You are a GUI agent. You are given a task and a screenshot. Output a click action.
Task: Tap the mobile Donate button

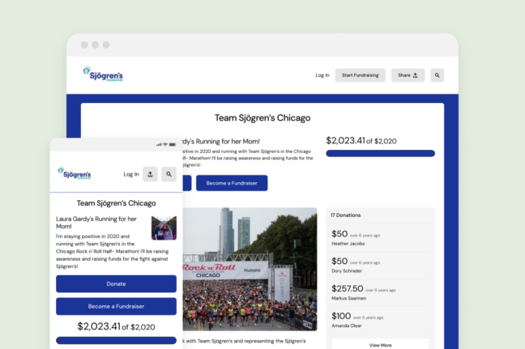click(116, 283)
